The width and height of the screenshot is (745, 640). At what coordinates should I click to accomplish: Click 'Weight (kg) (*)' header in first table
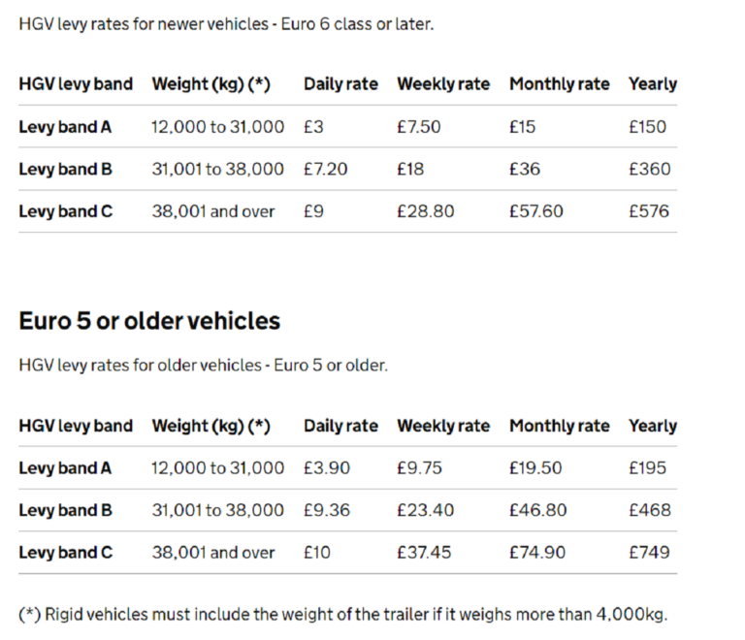(x=211, y=84)
